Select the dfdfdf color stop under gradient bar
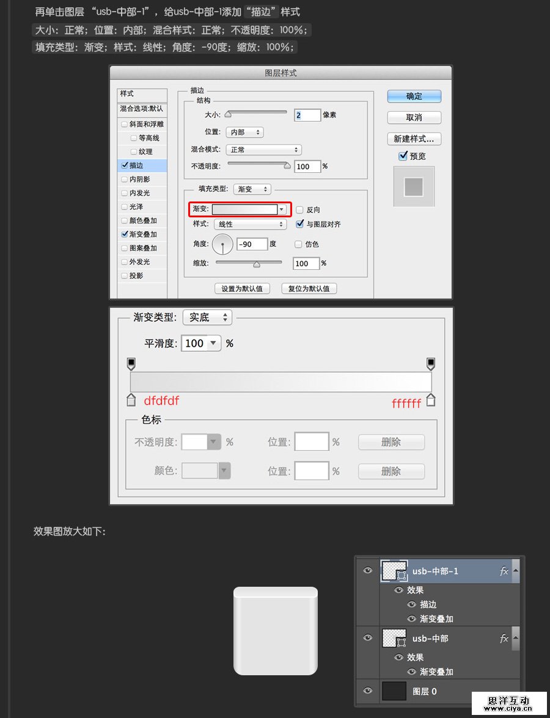Image resolution: width=550 pixels, height=718 pixels. pyautogui.click(x=131, y=399)
